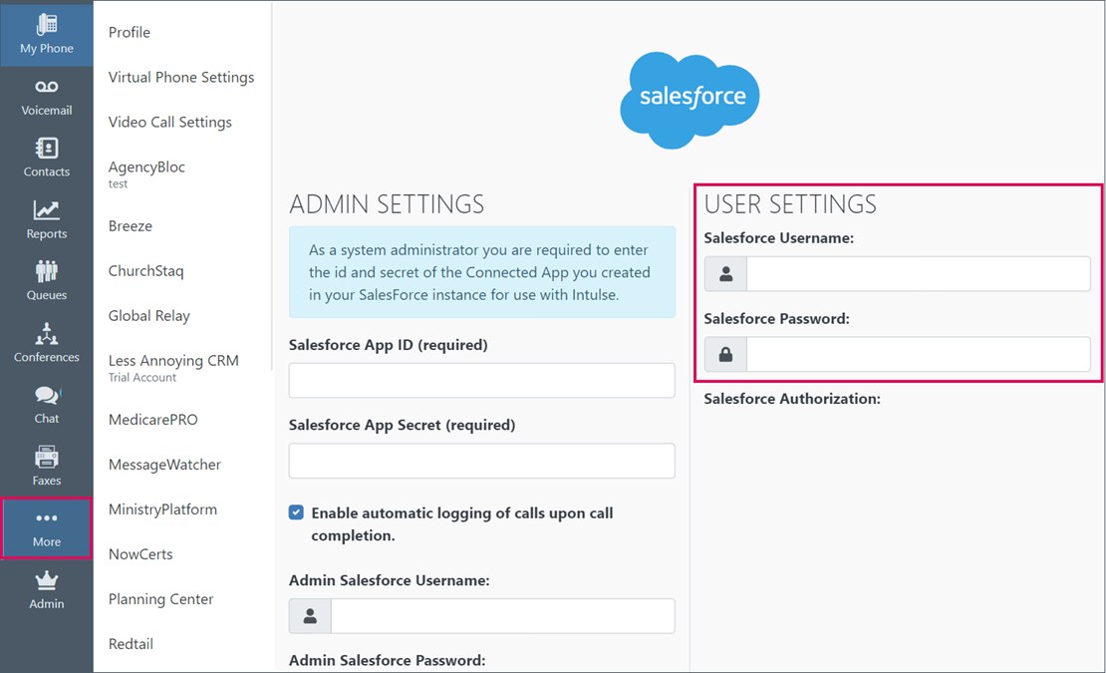Select the Profile menu item
Viewport: 1106px width, 673px height.
point(130,33)
